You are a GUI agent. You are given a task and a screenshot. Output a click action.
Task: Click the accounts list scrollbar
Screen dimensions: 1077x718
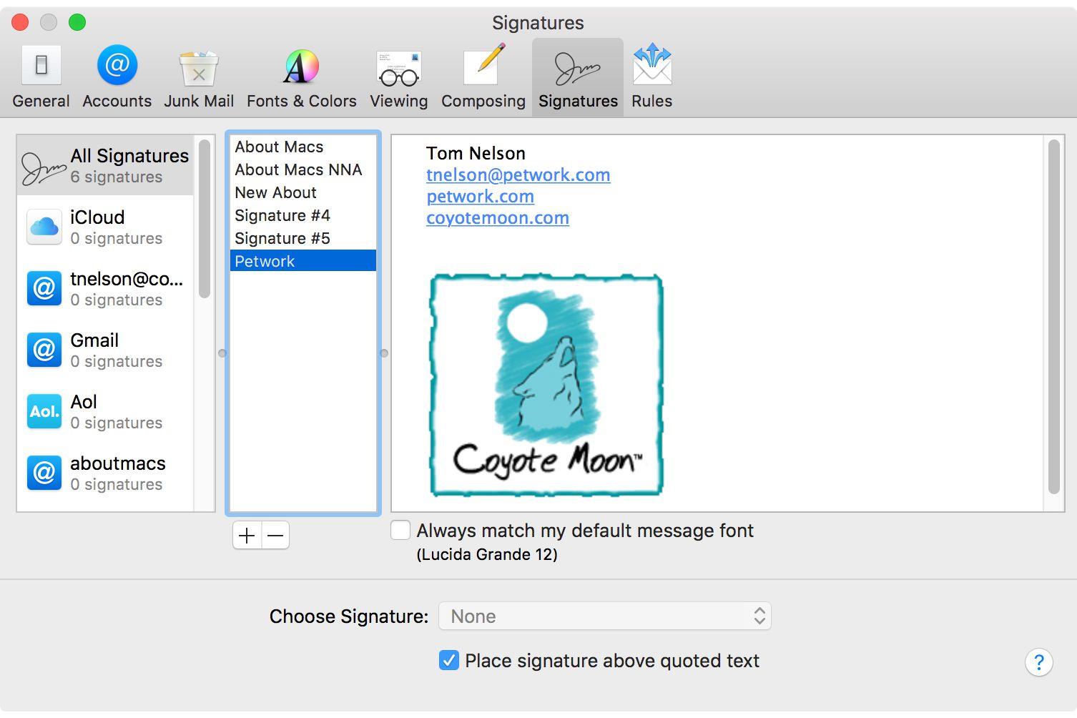[205, 219]
